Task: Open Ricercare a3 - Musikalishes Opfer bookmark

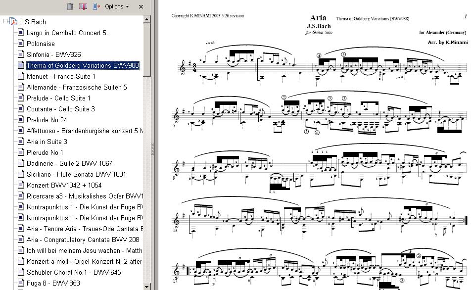Action: pos(85,196)
